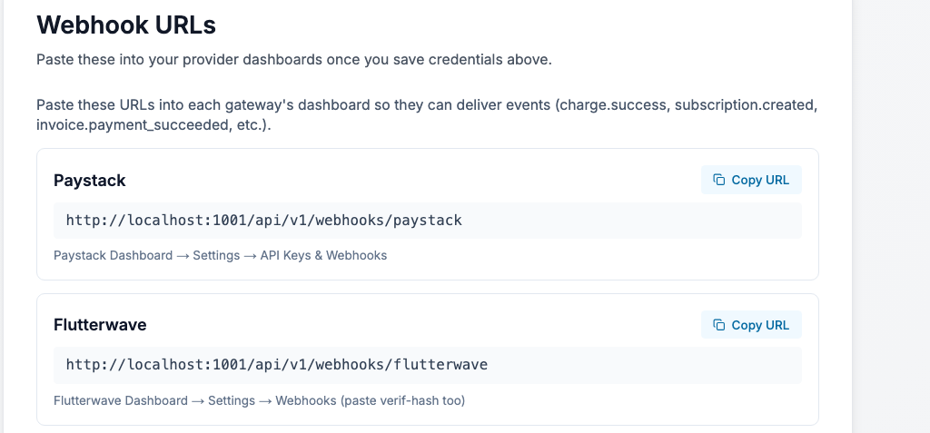Click the Webhook URLs heading

coord(126,25)
